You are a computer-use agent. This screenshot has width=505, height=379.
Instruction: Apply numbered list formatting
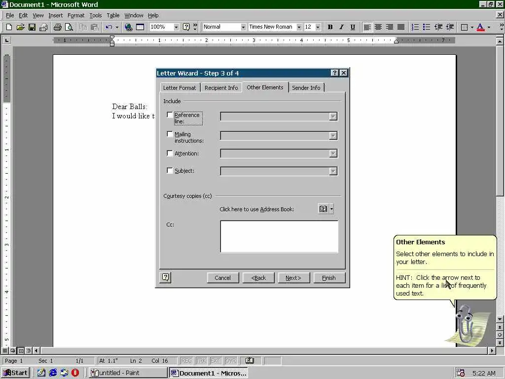click(x=415, y=27)
